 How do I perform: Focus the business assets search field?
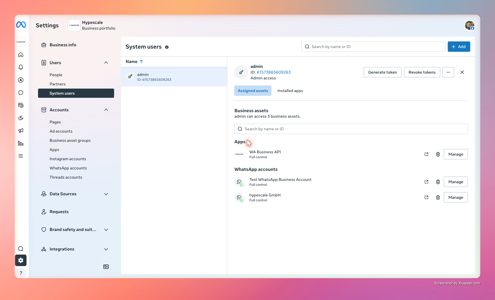(x=351, y=129)
